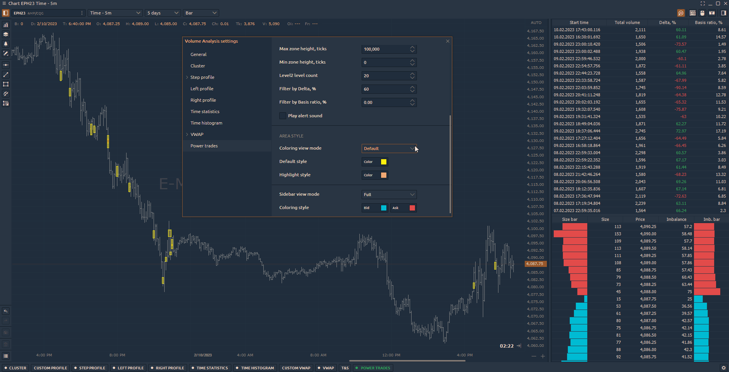This screenshot has width=729, height=372.
Task: Open the mouse trading mode icon
Action: pos(702,13)
